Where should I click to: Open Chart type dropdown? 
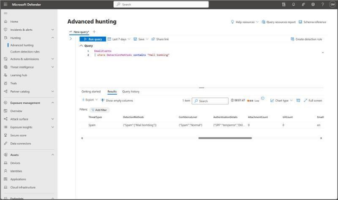pyautogui.click(x=282, y=101)
